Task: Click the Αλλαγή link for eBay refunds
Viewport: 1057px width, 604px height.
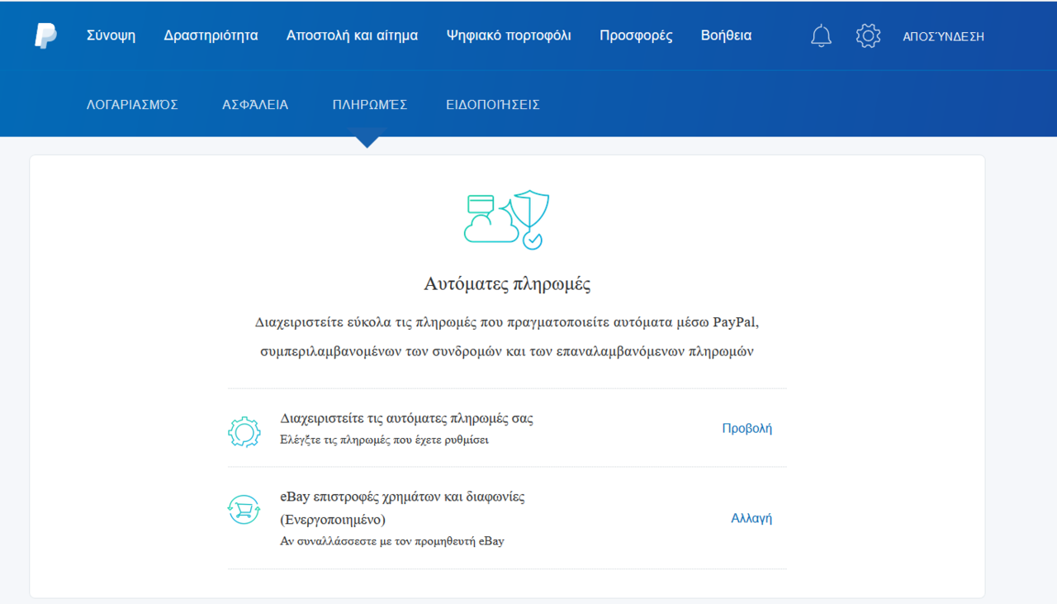Action: (x=751, y=518)
